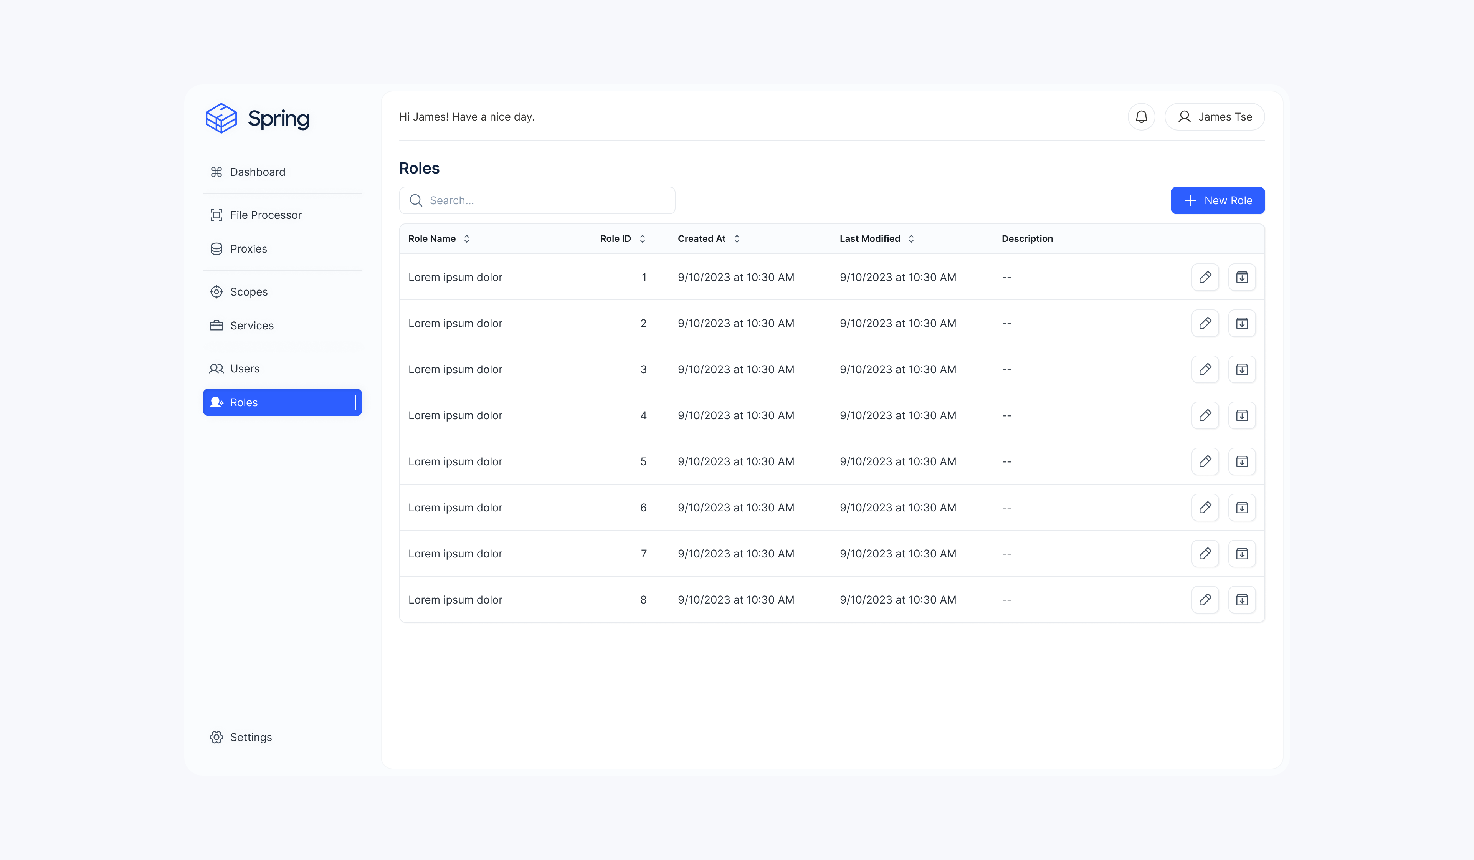This screenshot has width=1474, height=860.
Task: Navigate to Users page
Action: 245,369
